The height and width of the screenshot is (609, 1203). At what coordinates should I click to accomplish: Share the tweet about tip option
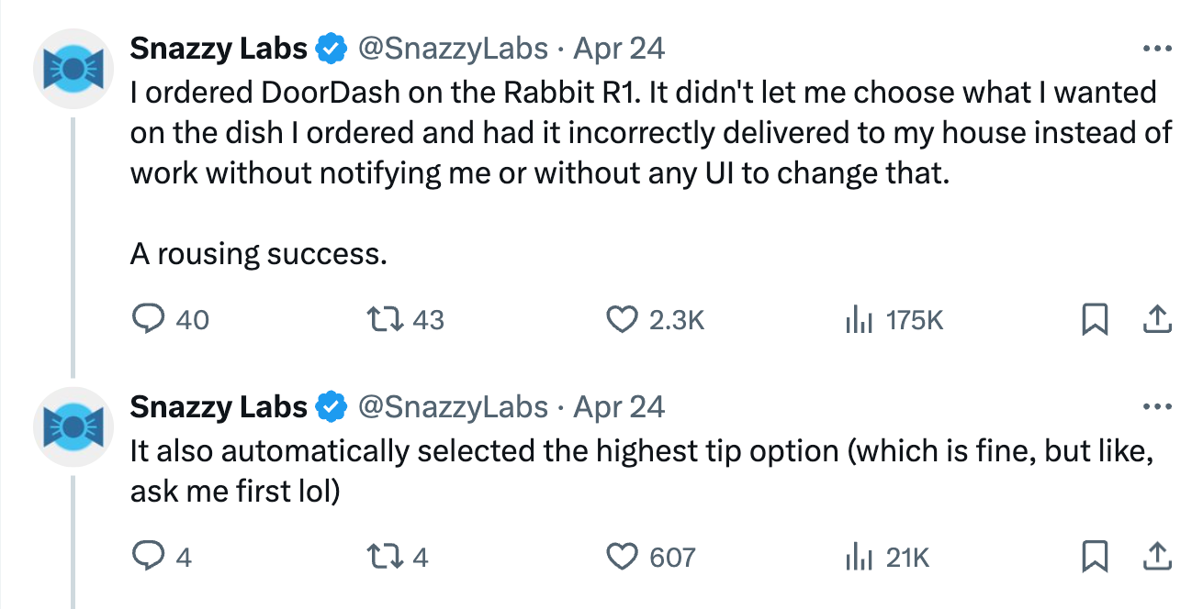pyautogui.click(x=1156, y=555)
